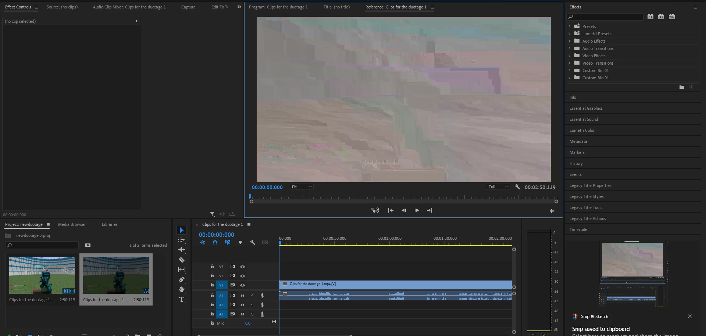The image size is (706, 336).
Task: Toggle Linked Selection in the timeline
Action: (x=228, y=242)
